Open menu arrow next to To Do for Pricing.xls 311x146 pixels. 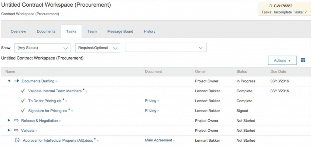(x=66, y=101)
